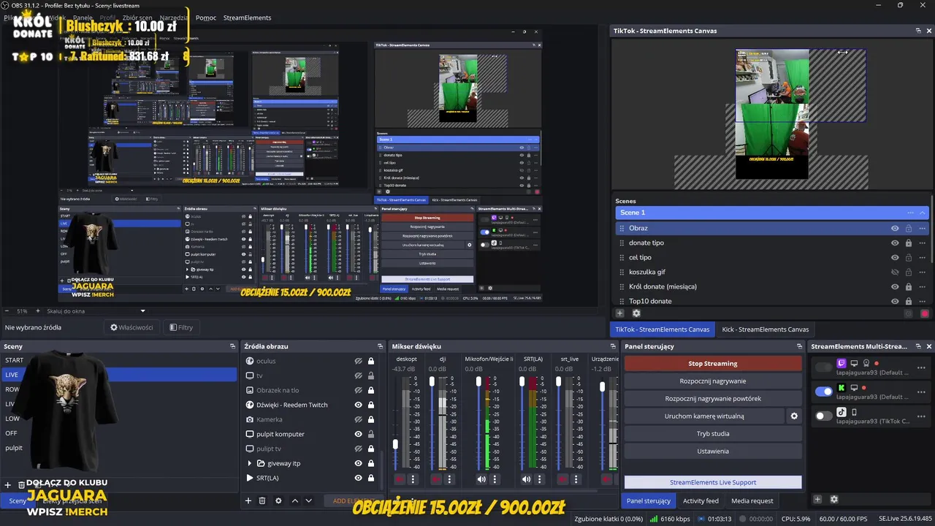
Task: Open Scene 1 three-dot options
Action: 910,213
